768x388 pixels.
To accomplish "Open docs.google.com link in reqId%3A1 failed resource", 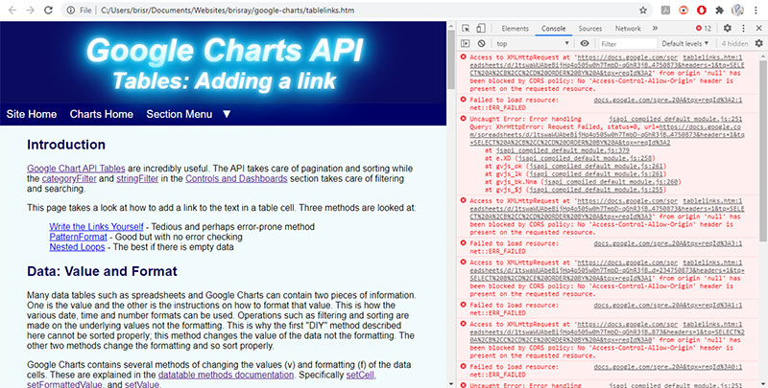I will pyautogui.click(x=667, y=305).
